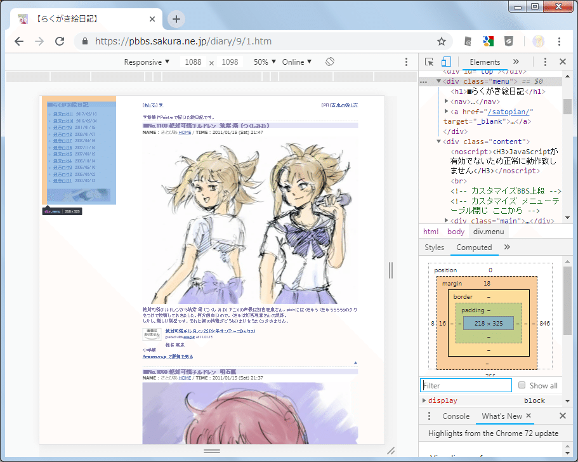Show more DevTools panels chevron
Image resolution: width=578 pixels, height=462 pixels.
click(x=516, y=62)
